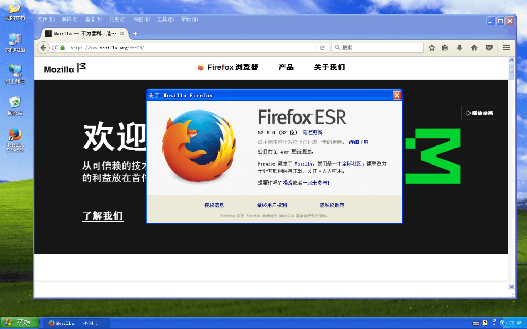Open the Mozilla link in About text
The width and height of the screenshot is (527, 329).
pos(304,163)
